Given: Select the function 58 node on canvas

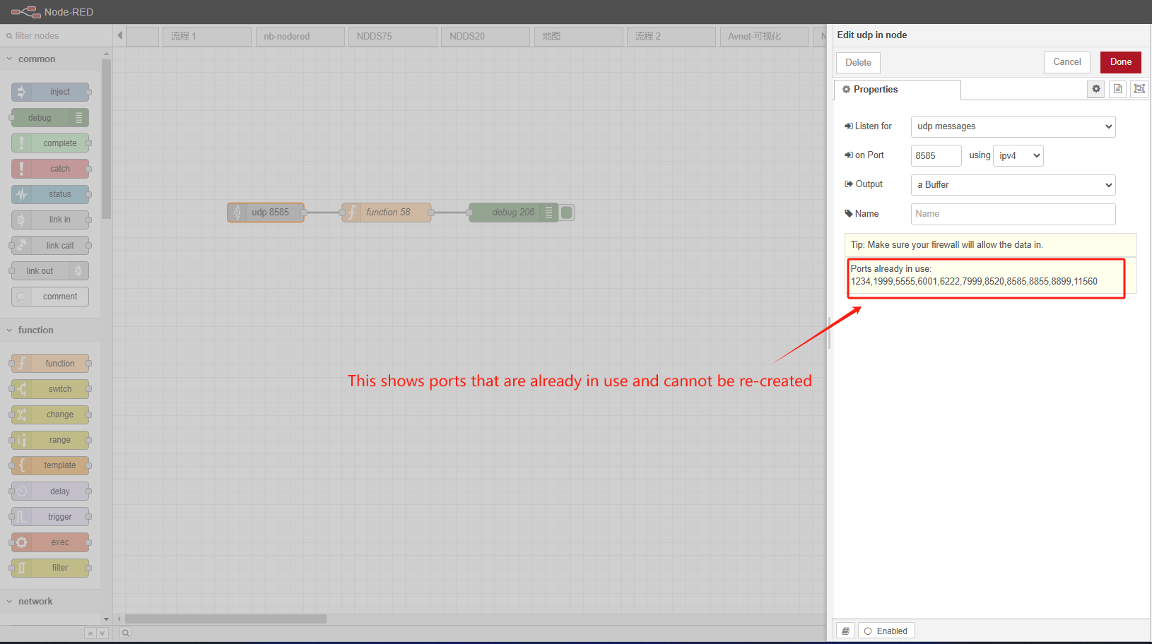Looking at the screenshot, I should coord(387,213).
